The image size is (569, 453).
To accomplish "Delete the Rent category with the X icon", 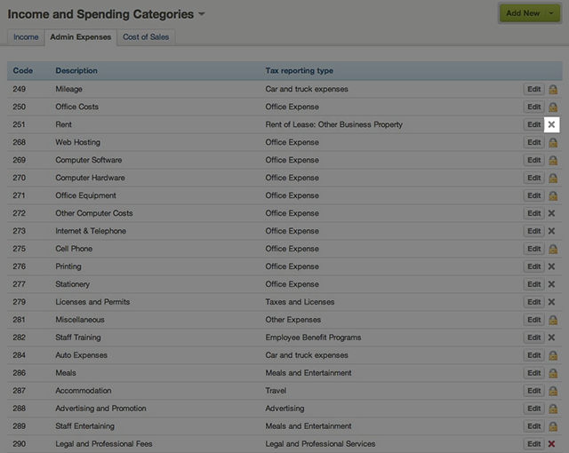I will point(551,124).
